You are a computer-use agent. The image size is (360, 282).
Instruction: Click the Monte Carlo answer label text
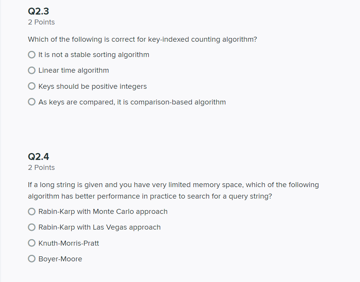(103, 211)
